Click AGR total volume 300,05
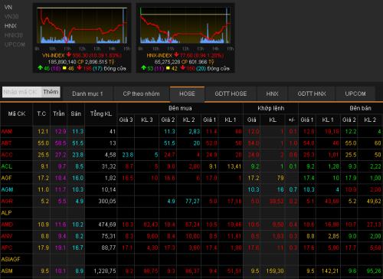Viewport: 383px width, 279px height. pyautogui.click(x=107, y=202)
